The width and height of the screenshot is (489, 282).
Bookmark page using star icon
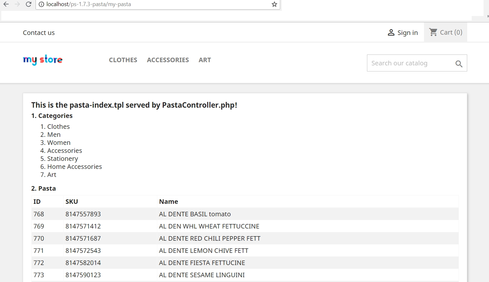(274, 4)
